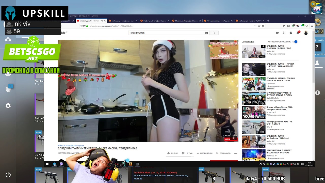Click the CS:GO help question mark icon
The height and width of the screenshot is (183, 325).
point(317,47)
